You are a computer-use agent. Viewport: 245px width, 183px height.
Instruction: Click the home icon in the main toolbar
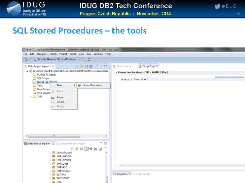click(x=26, y=59)
